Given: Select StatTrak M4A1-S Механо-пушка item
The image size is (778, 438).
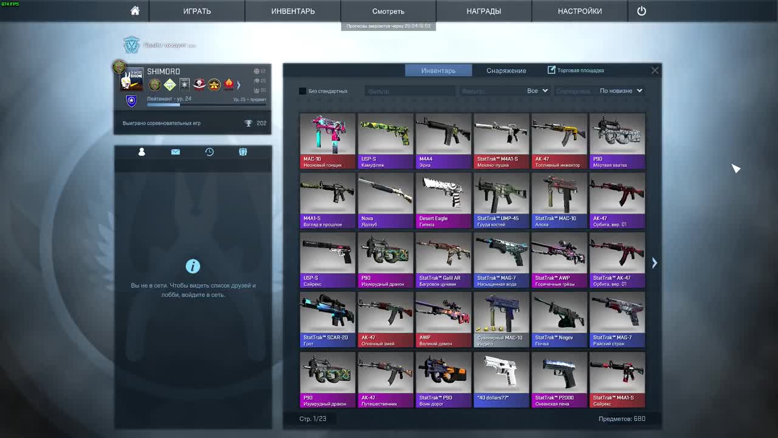Looking at the screenshot, I should pos(501,141).
